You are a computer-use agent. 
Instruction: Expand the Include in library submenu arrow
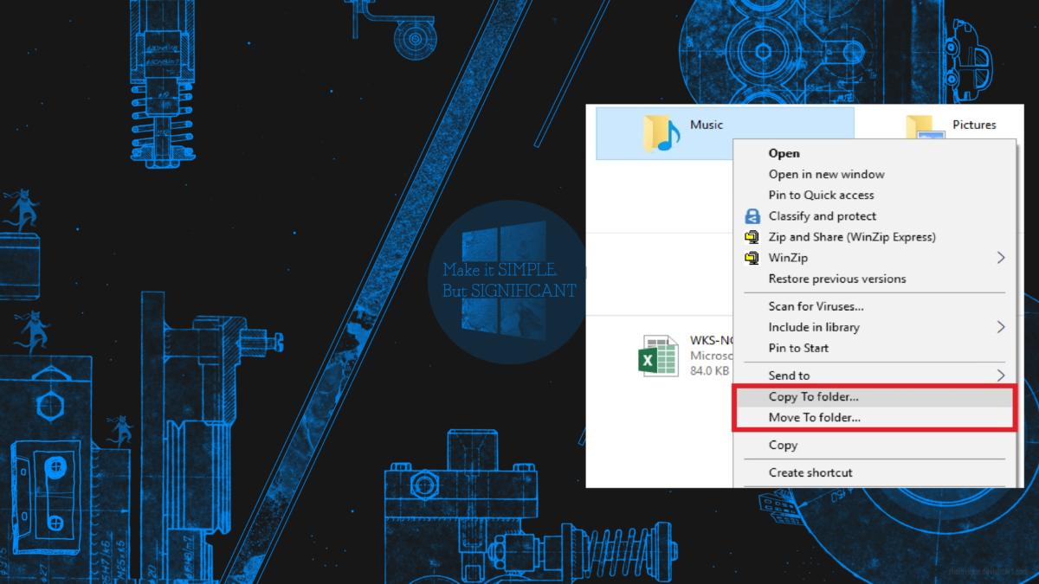point(1000,327)
